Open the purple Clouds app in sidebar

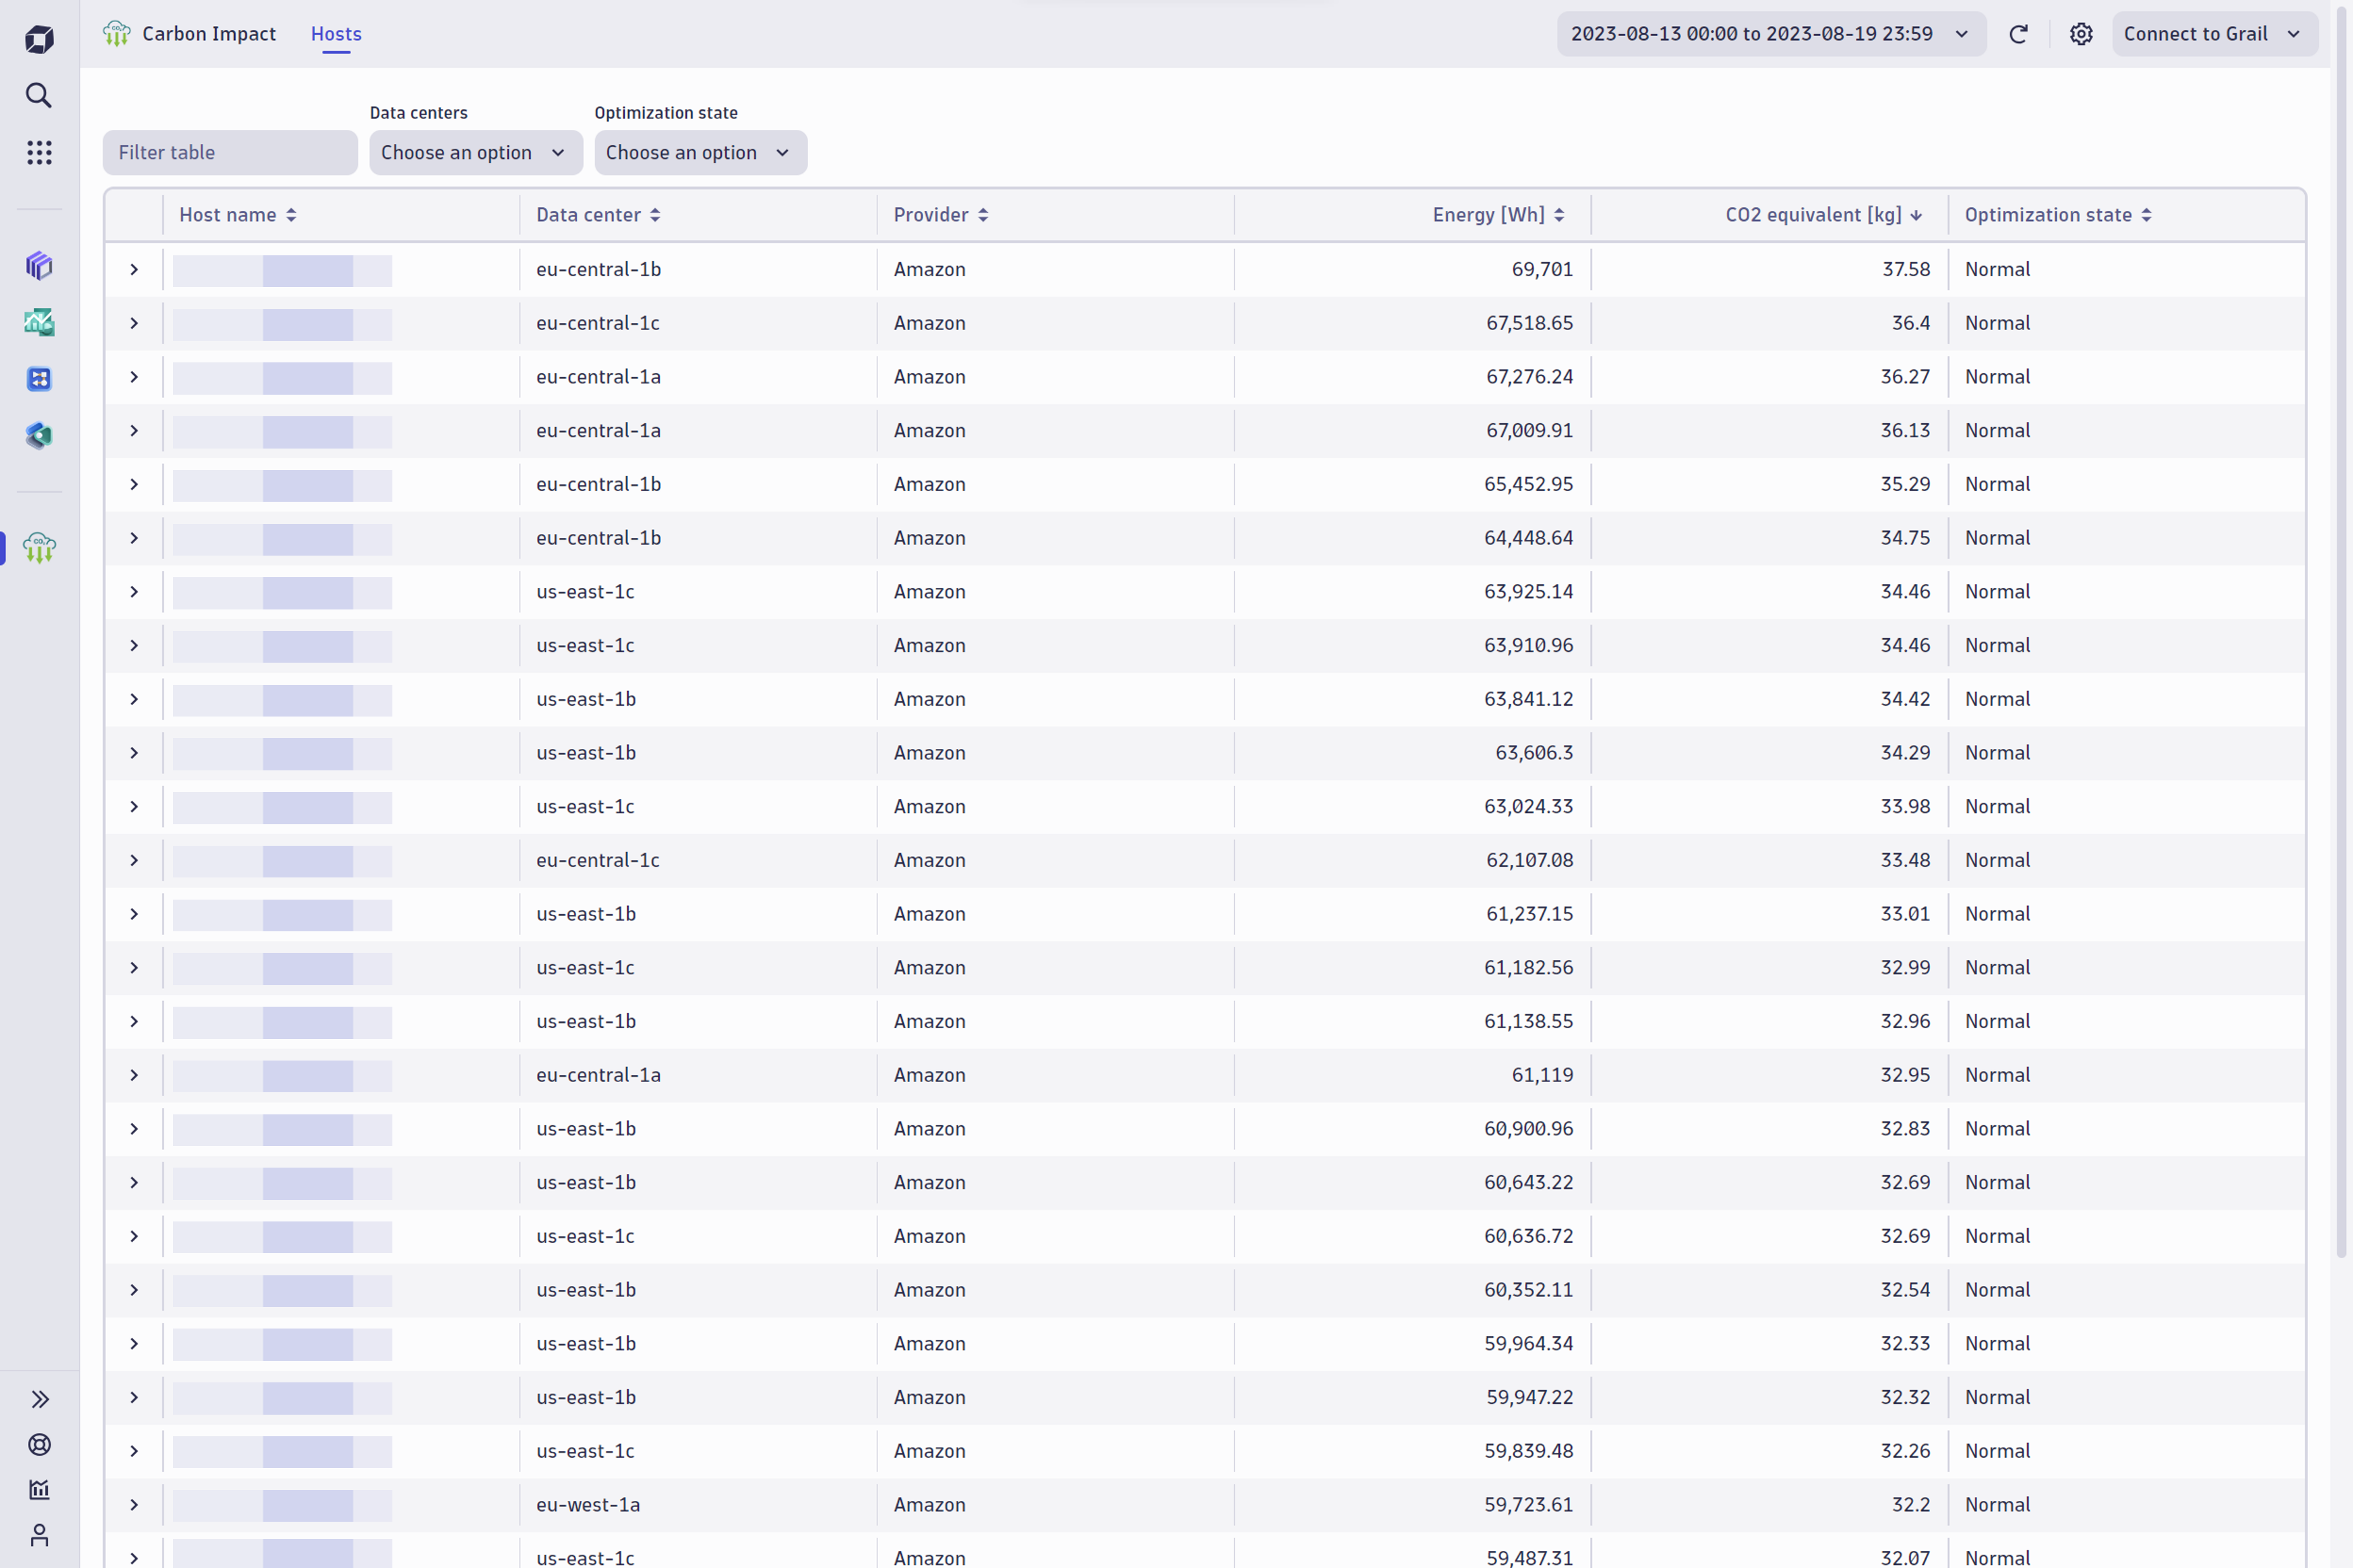pos(38,266)
